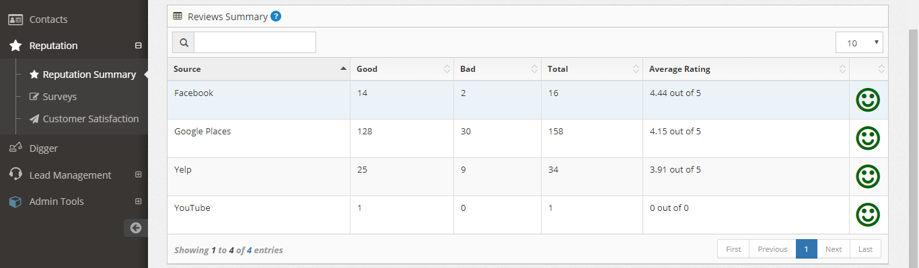Go to the Last page
This screenshot has width=919, height=268.
[866, 249]
